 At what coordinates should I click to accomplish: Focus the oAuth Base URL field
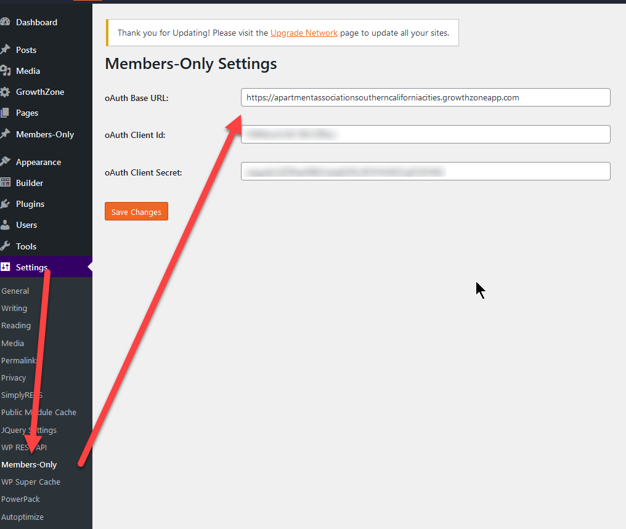(425, 97)
